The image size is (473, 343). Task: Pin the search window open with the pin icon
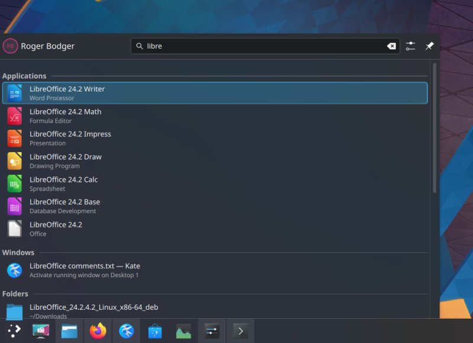click(430, 46)
